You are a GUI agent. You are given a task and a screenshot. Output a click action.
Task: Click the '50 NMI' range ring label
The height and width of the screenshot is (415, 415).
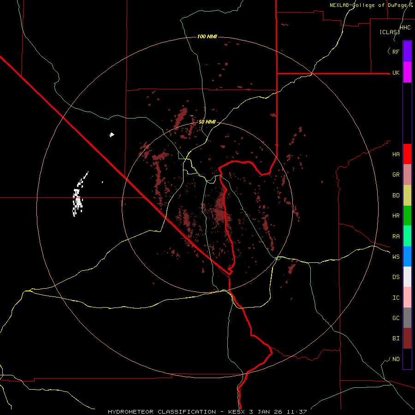tap(207, 122)
